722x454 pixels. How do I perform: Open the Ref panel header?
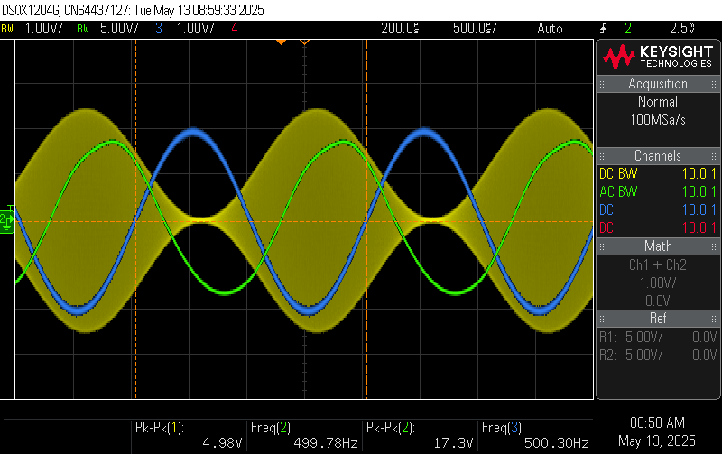(658, 319)
